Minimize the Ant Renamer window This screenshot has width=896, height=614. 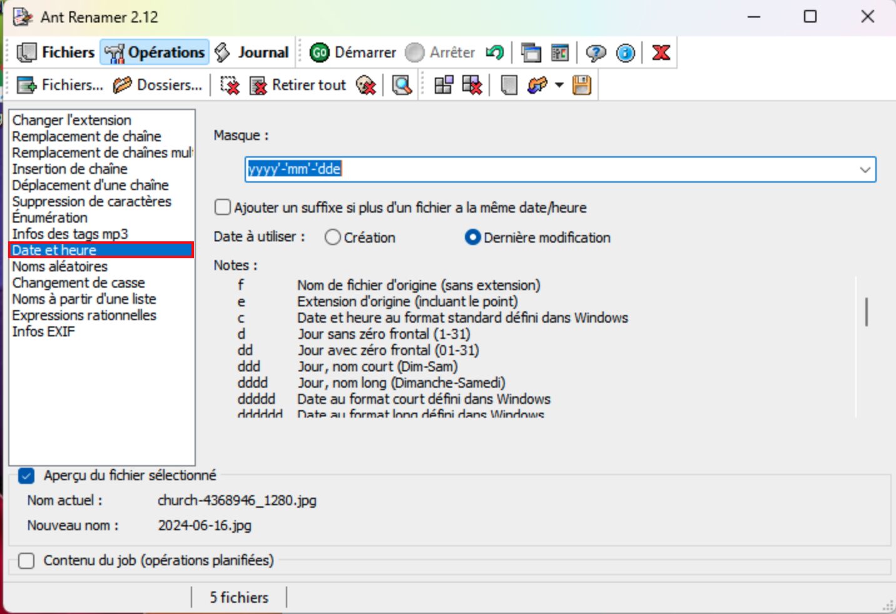pos(754,17)
